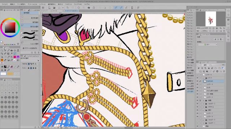
Task: Open the フィルター menu
Action: (68, 4)
